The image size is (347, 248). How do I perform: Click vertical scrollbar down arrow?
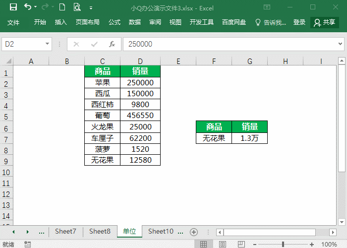coord(342,222)
